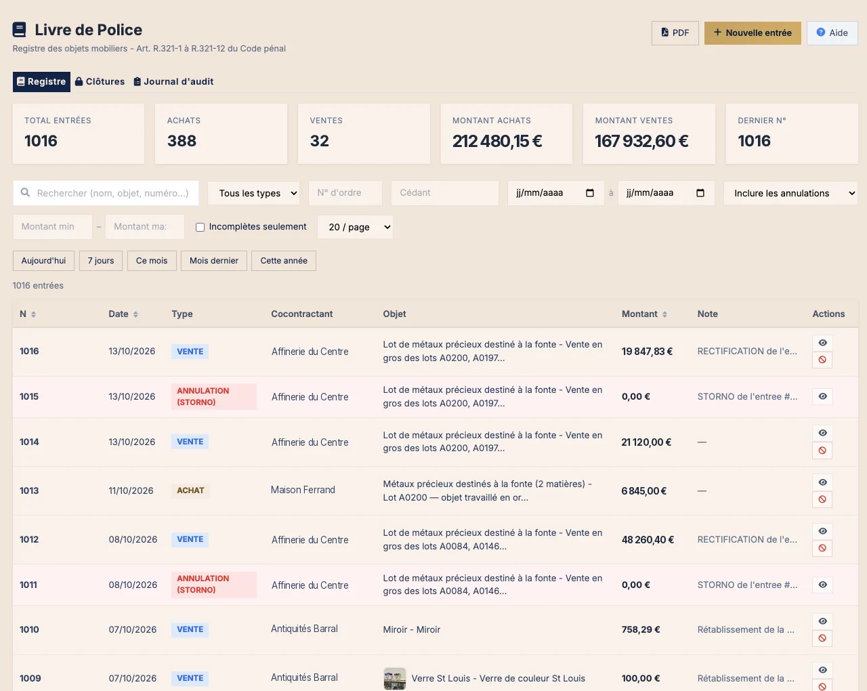
Task: Apply the Cette année quick filter
Action: click(x=284, y=261)
